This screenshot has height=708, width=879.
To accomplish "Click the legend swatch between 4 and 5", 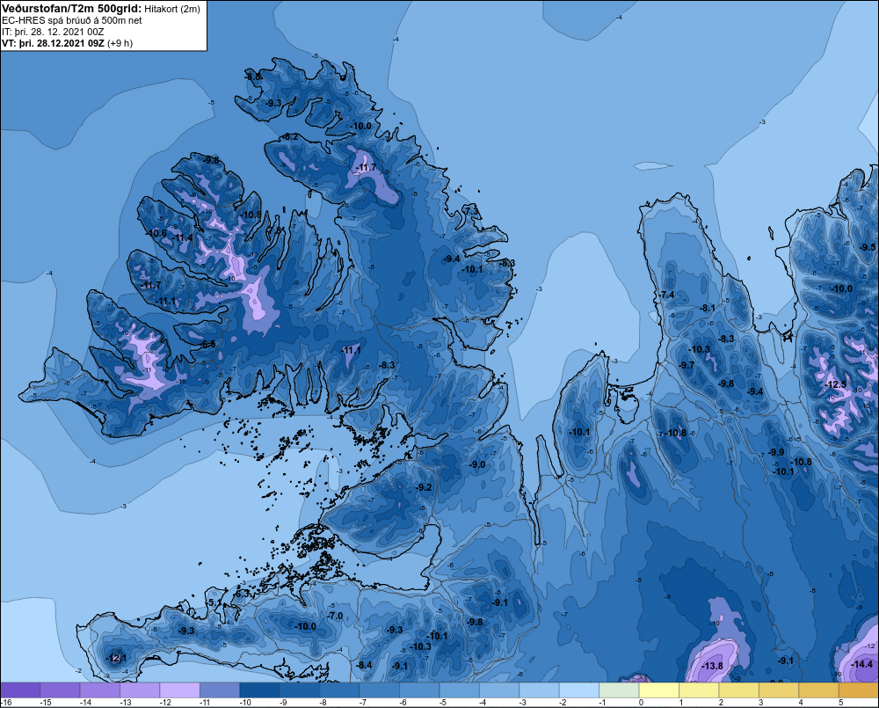I will coord(819,690).
